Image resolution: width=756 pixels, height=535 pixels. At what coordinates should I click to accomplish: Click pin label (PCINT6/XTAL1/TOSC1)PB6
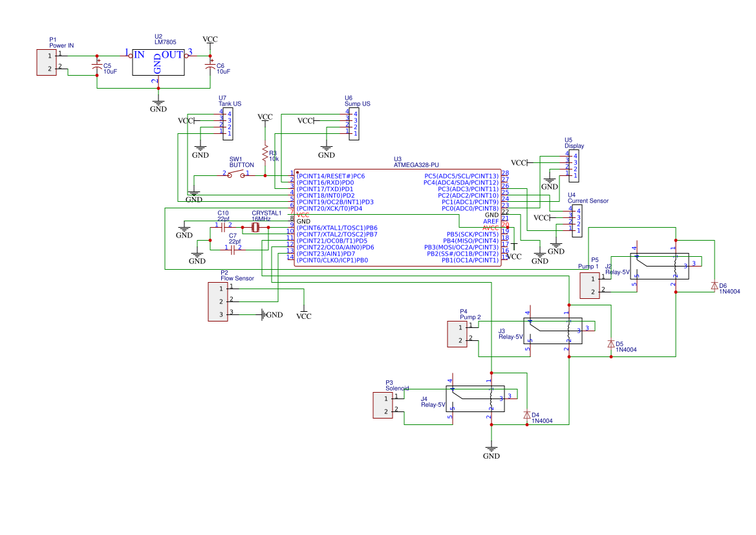(336, 228)
